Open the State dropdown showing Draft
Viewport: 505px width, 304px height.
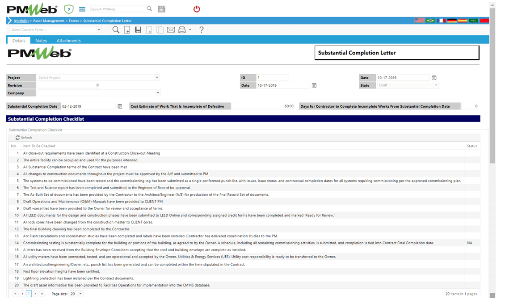point(436,85)
